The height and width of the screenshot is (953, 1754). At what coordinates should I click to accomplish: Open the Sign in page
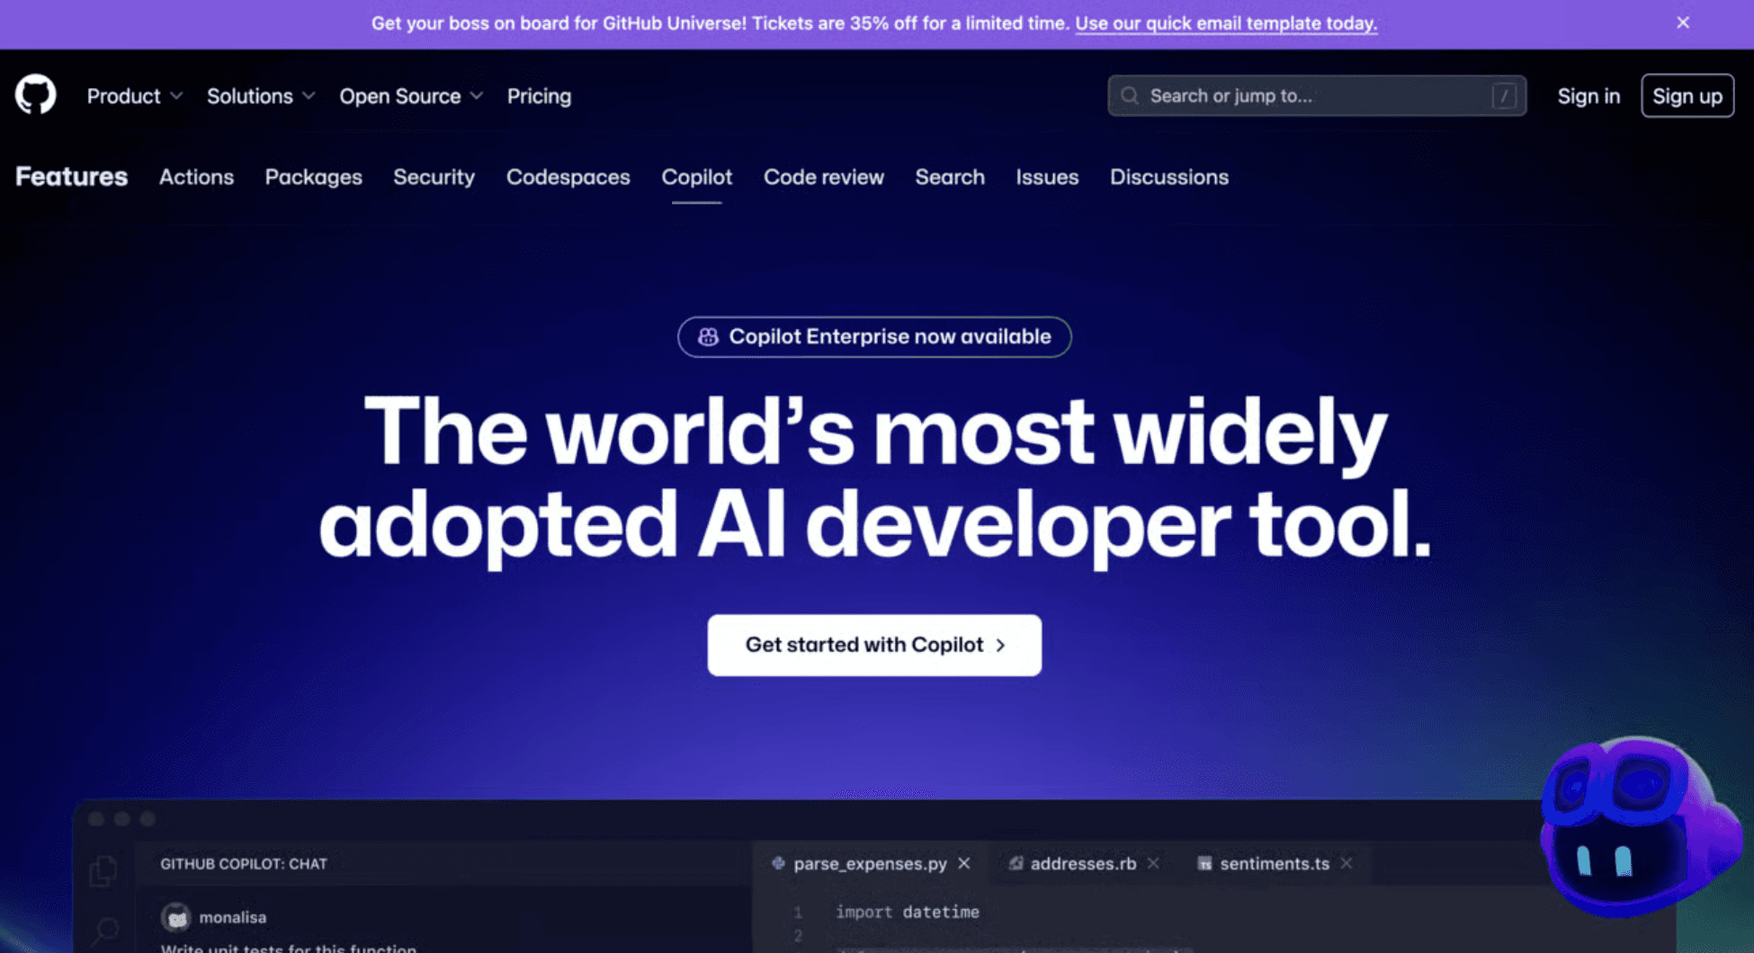(x=1588, y=96)
